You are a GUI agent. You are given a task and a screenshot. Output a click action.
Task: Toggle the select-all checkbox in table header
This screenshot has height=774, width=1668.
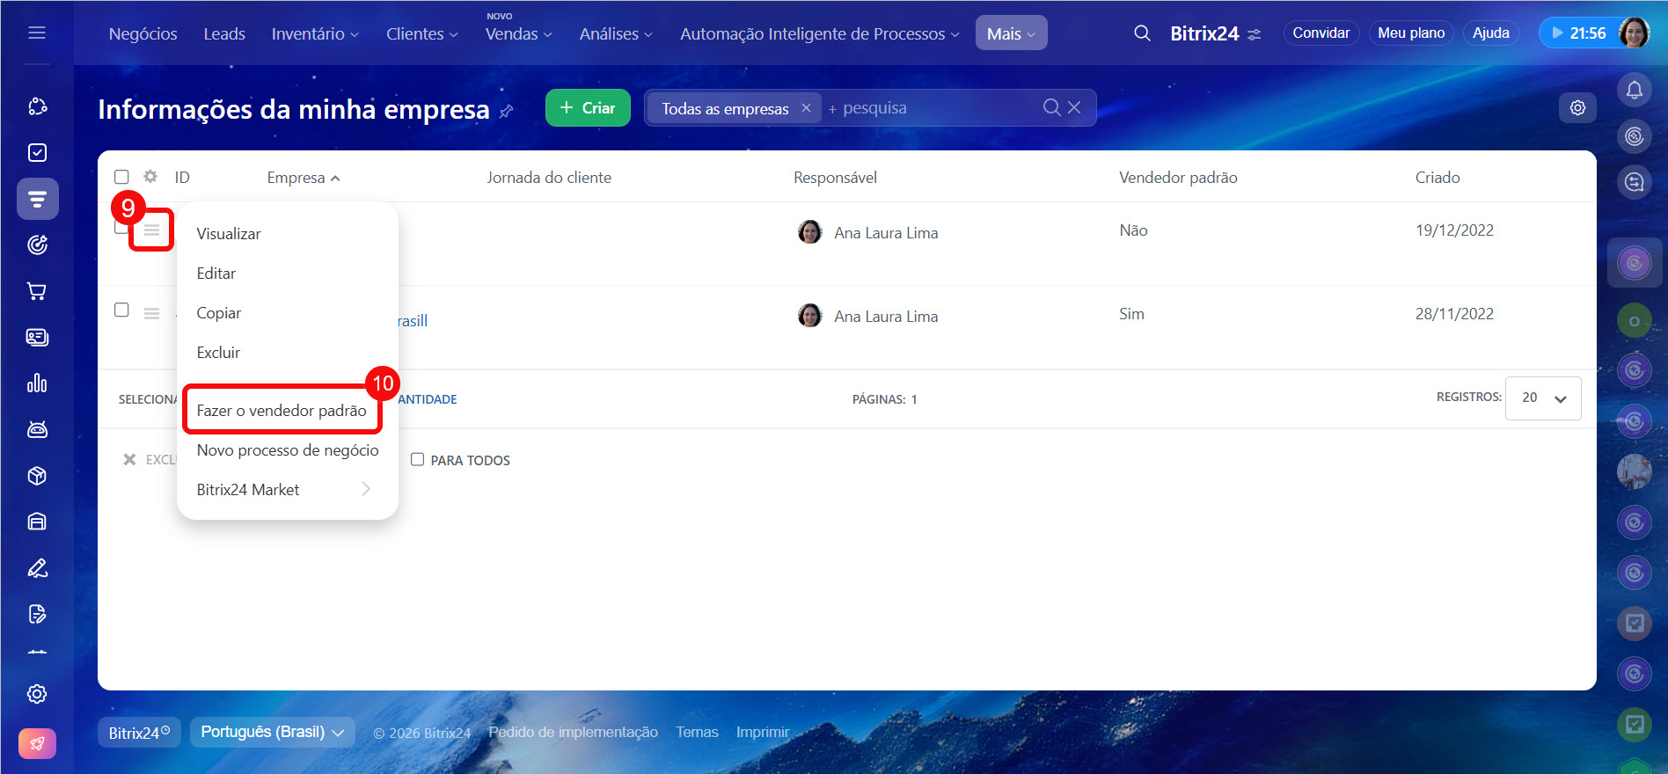click(x=121, y=177)
